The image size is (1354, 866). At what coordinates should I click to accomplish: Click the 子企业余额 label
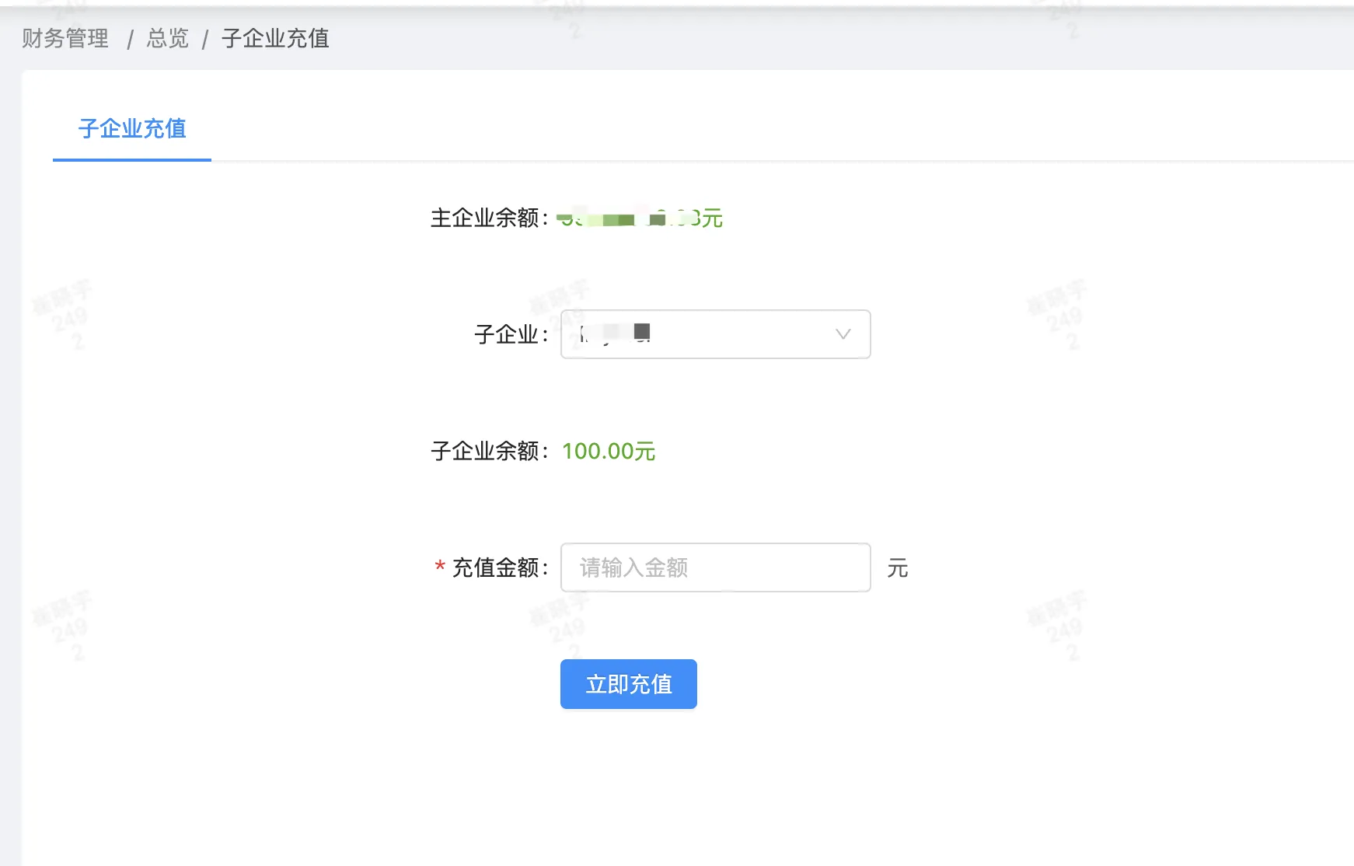pos(488,452)
